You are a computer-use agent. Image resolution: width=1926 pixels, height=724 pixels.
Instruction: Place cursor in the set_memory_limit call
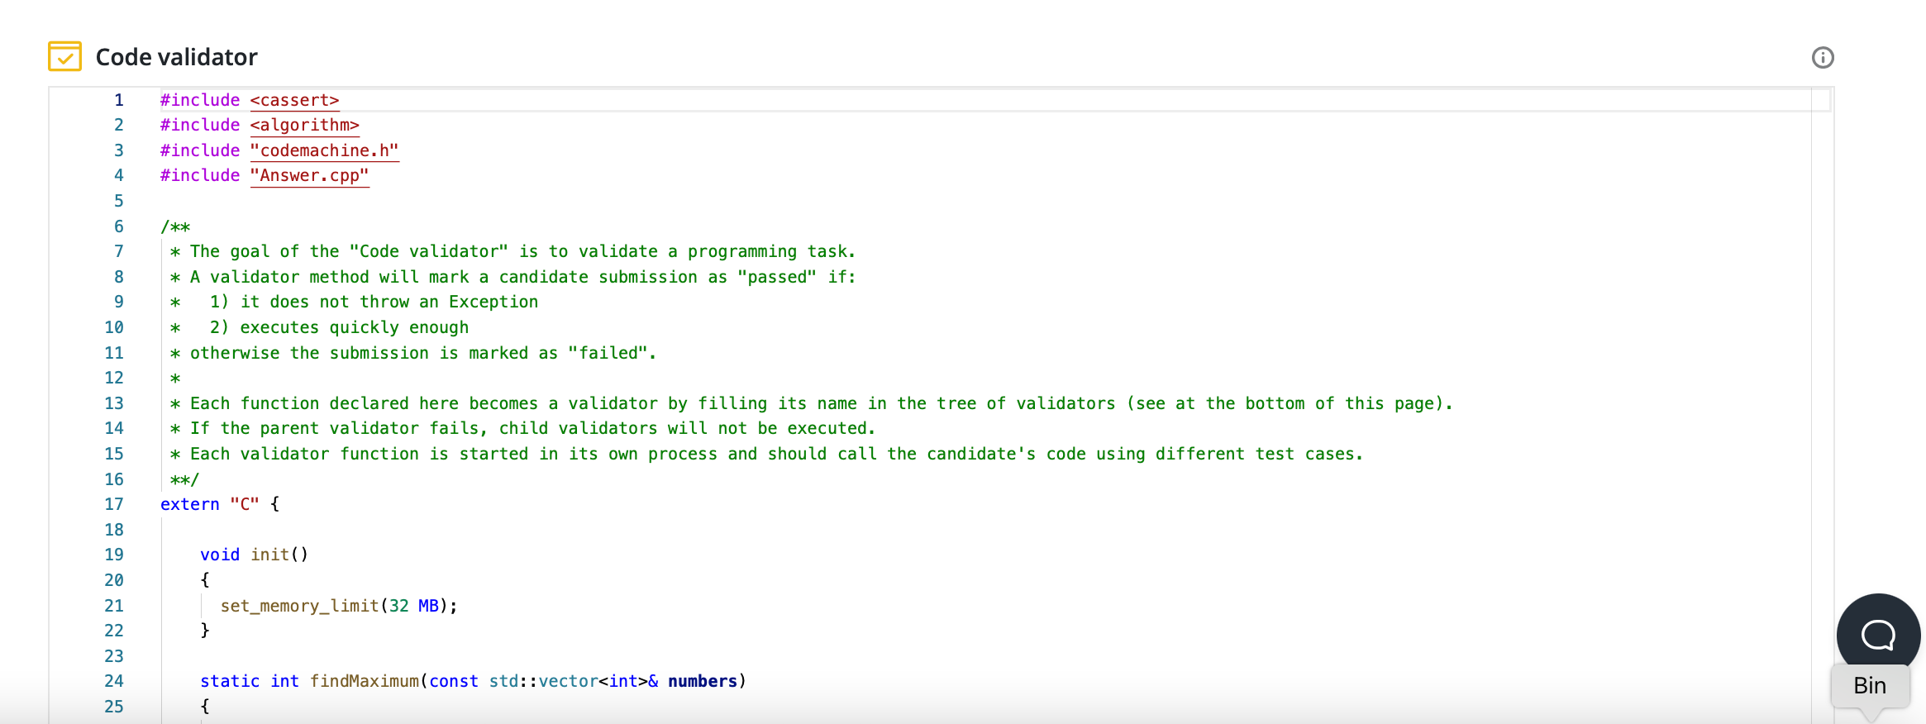(x=299, y=606)
